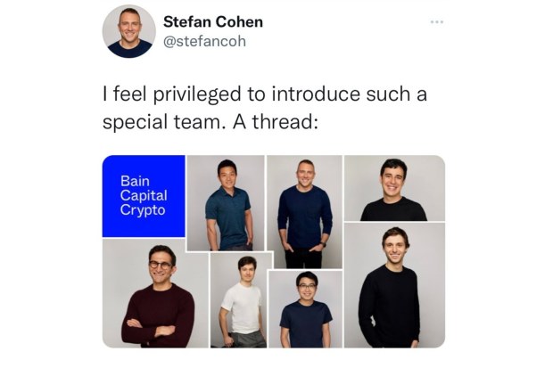The height and width of the screenshot is (368, 553).
Task: Click the 'special team. A thread:' line
Action: 210,122
